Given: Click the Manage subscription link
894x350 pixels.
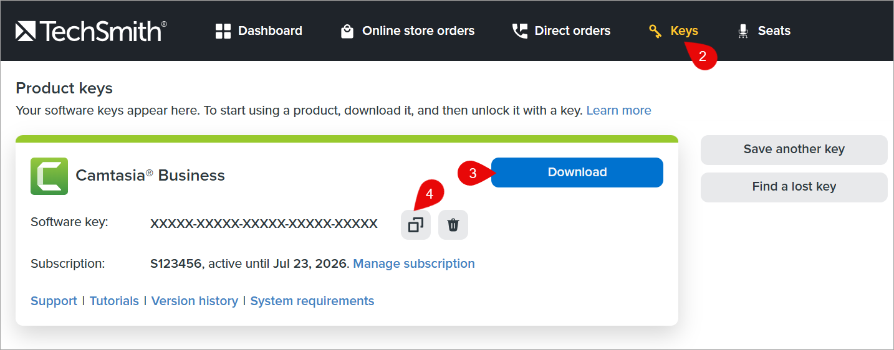Looking at the screenshot, I should click(x=414, y=263).
